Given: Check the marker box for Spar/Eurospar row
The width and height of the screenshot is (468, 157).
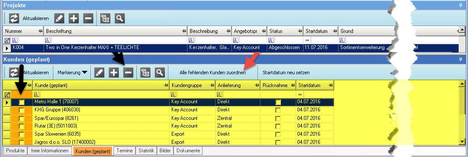Looking at the screenshot, I should click(21, 118).
